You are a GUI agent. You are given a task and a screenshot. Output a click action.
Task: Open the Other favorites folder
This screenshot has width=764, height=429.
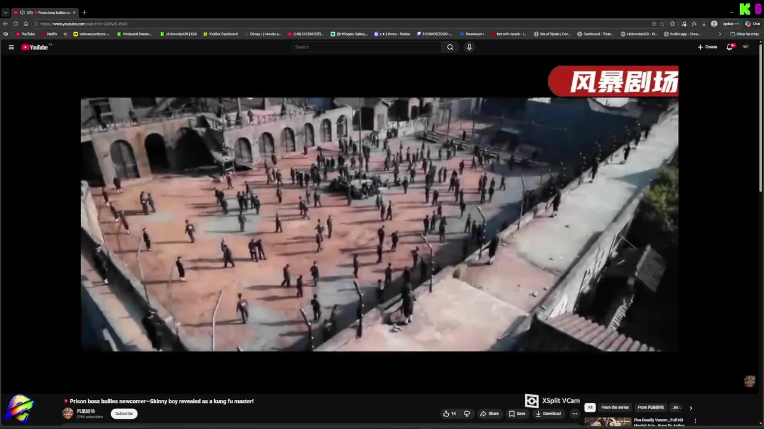point(744,34)
